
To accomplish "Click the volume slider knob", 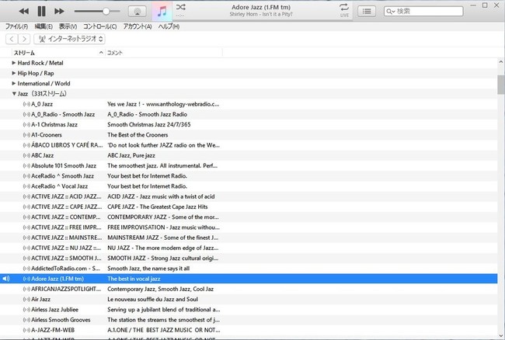I will [x=106, y=12].
